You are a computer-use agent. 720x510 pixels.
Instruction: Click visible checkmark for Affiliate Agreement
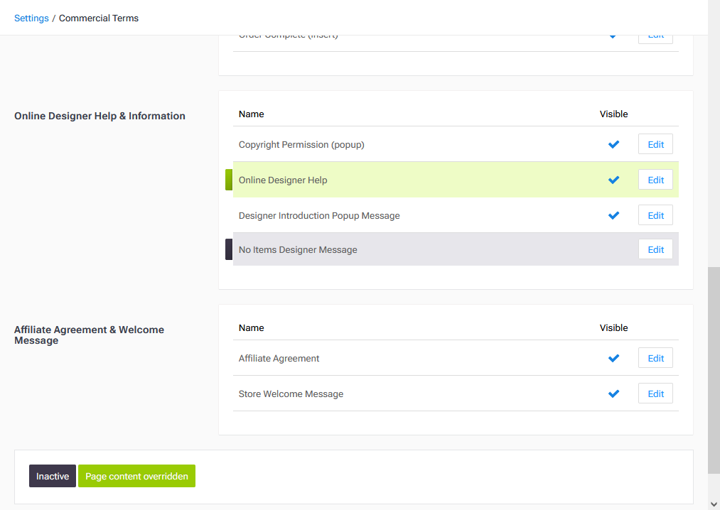613,358
